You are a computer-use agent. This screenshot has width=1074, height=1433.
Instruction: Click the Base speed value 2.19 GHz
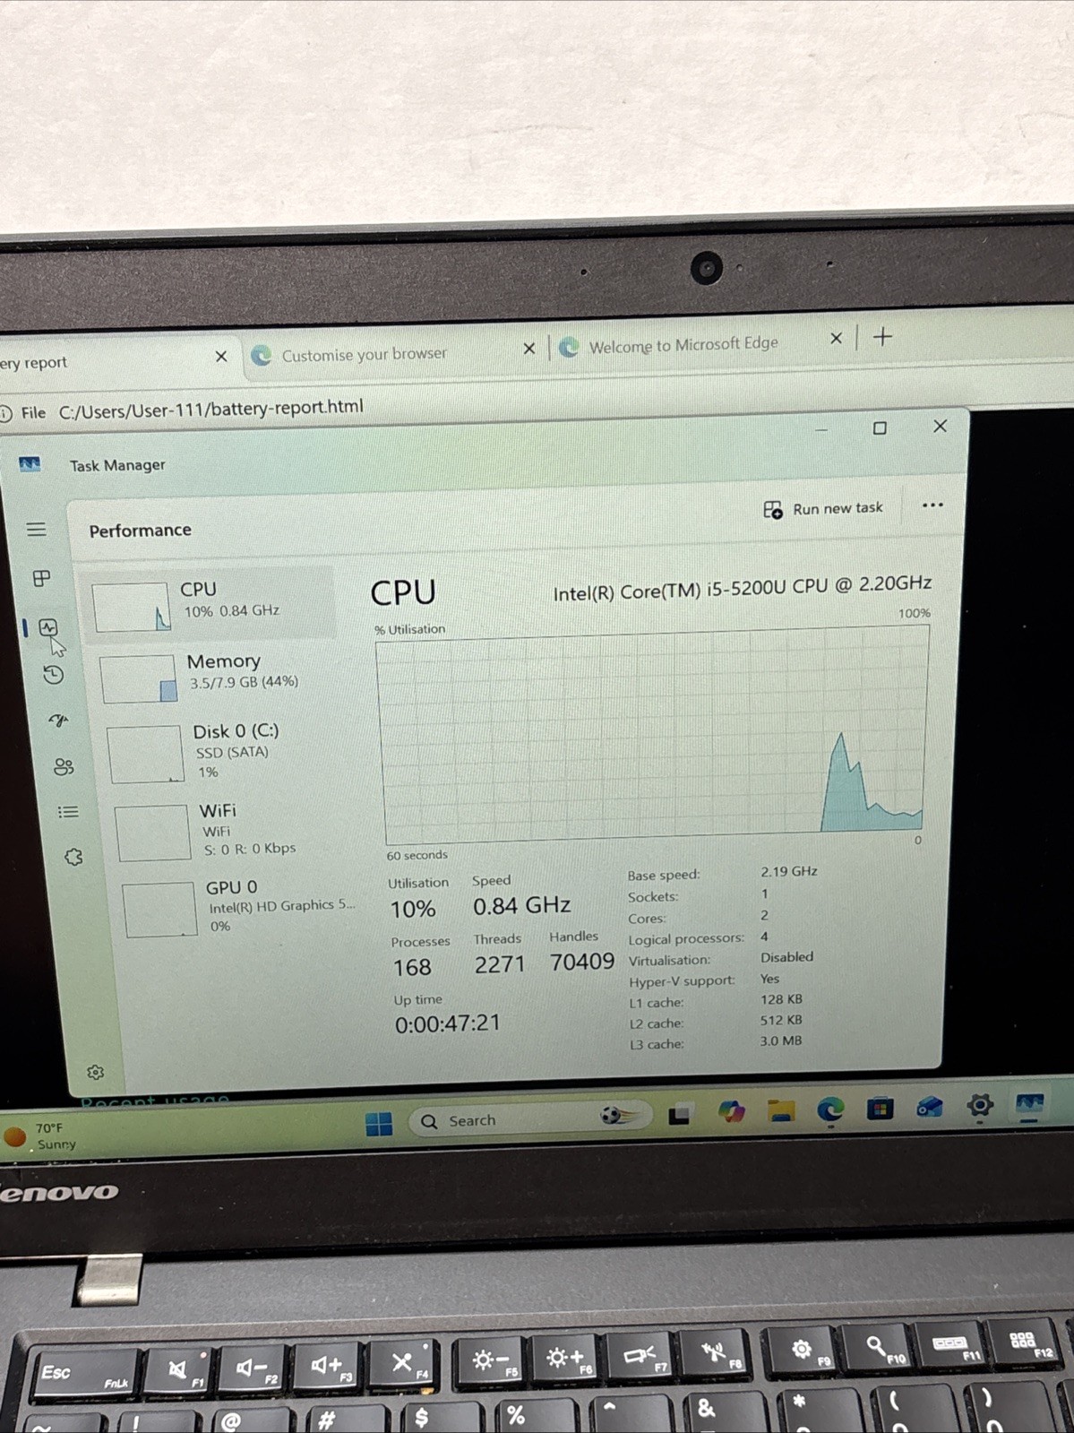pyautogui.click(x=789, y=871)
